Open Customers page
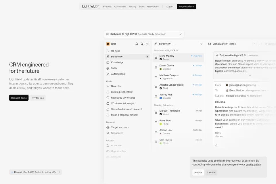 point(120,7)
